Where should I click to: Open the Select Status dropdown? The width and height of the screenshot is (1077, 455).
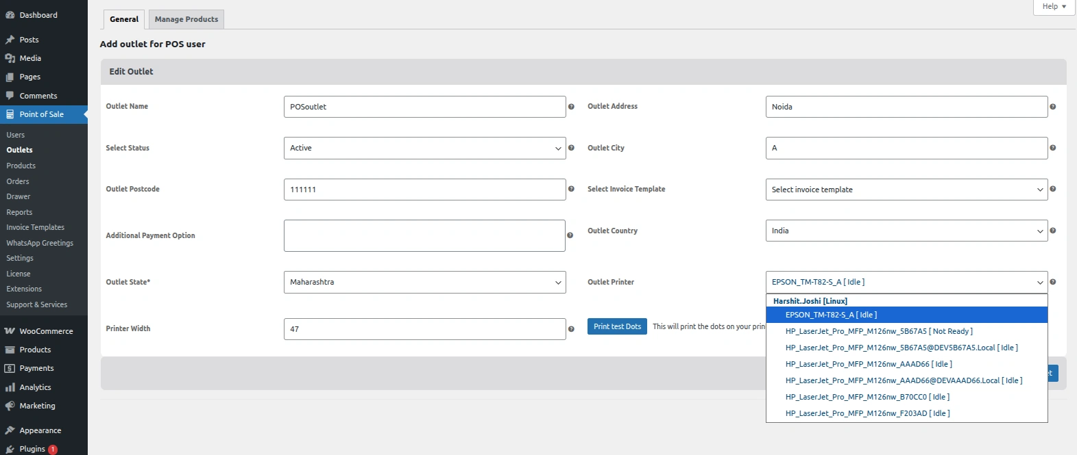[424, 148]
